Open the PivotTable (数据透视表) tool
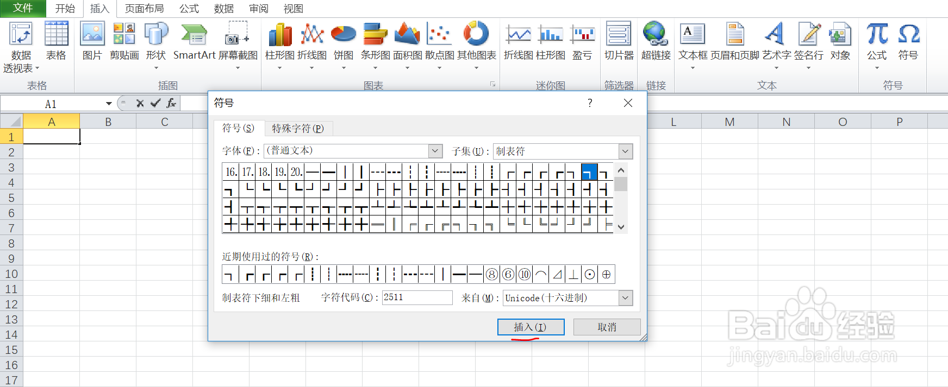The width and height of the screenshot is (948, 387). point(21,47)
